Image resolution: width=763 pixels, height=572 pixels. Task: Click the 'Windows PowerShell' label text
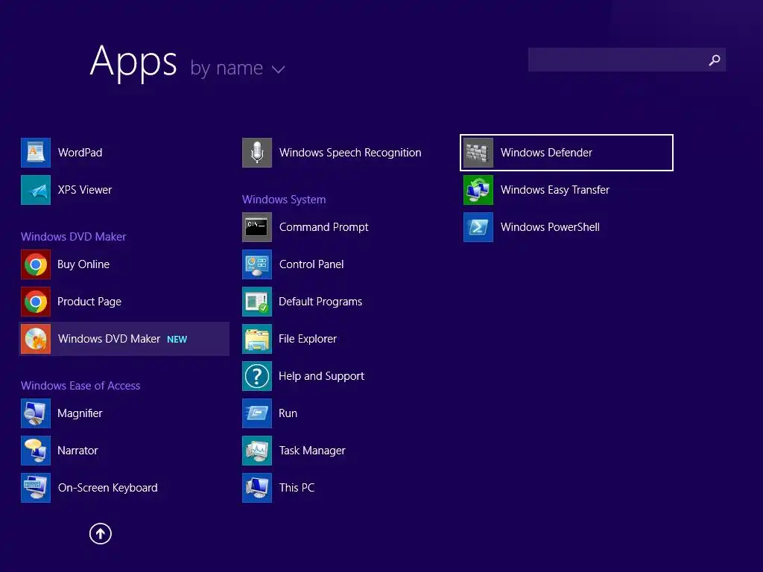551,226
